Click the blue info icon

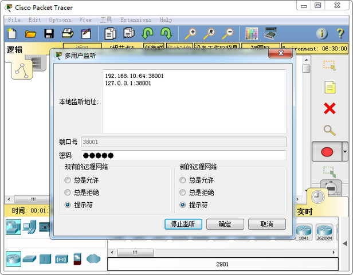click(321, 34)
